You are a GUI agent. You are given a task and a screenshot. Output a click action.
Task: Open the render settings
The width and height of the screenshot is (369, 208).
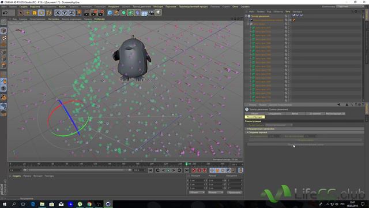click(101, 13)
